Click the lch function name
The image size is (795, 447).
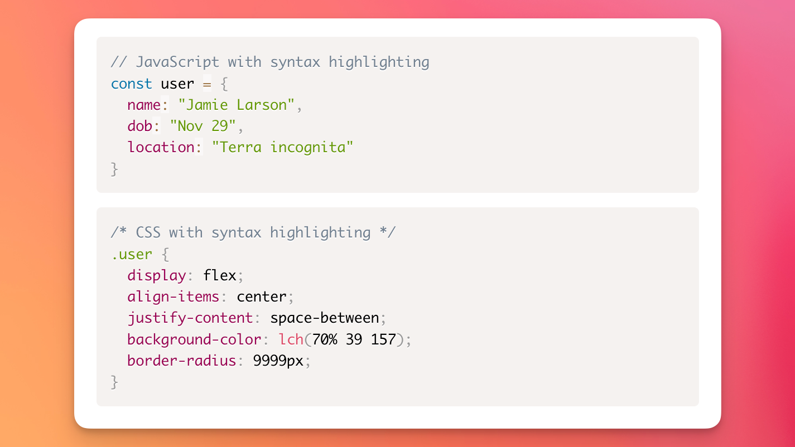click(x=291, y=339)
